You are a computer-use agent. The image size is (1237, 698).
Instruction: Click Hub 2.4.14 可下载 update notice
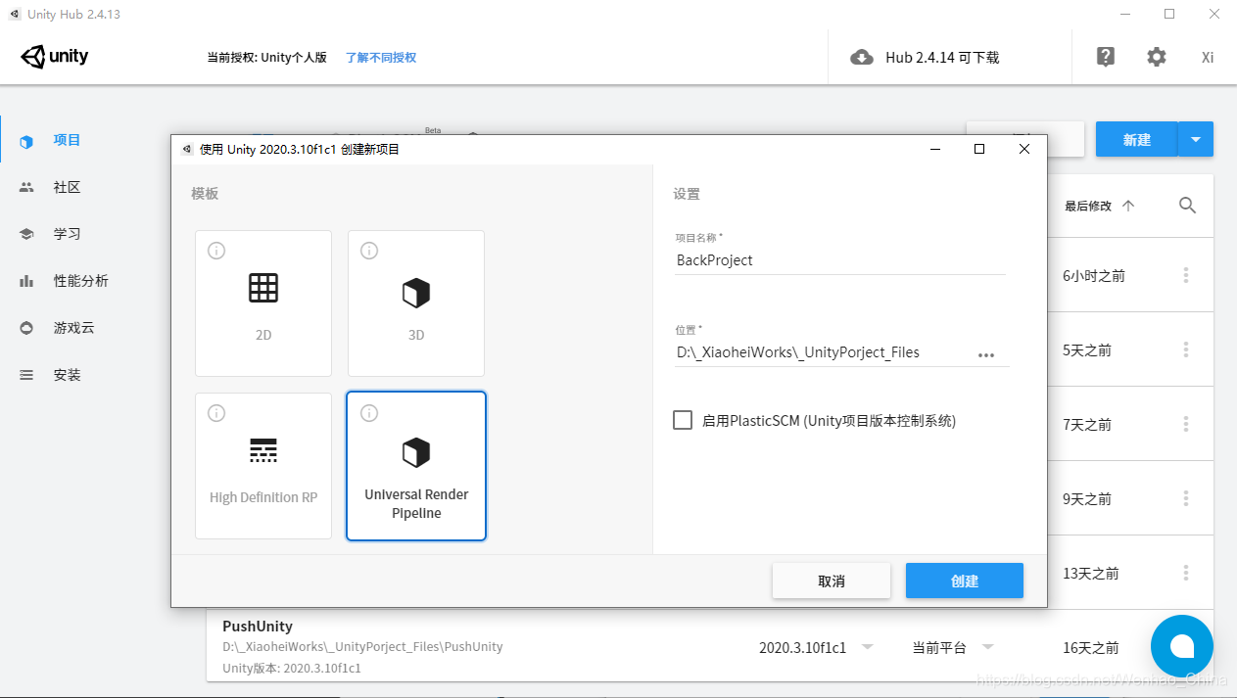pyautogui.click(x=942, y=58)
